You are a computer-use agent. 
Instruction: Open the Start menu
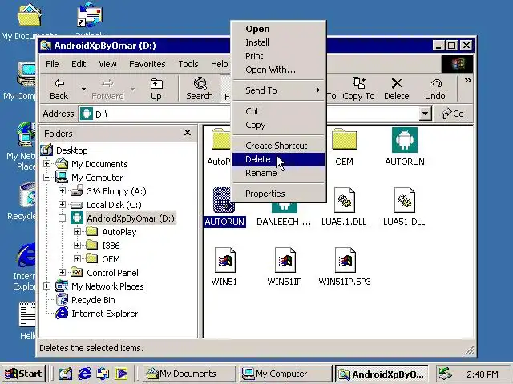pyautogui.click(x=23, y=374)
